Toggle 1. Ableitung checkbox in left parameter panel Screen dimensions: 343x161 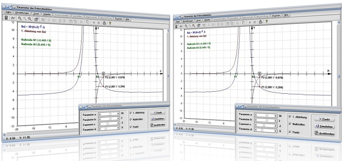[131, 113]
